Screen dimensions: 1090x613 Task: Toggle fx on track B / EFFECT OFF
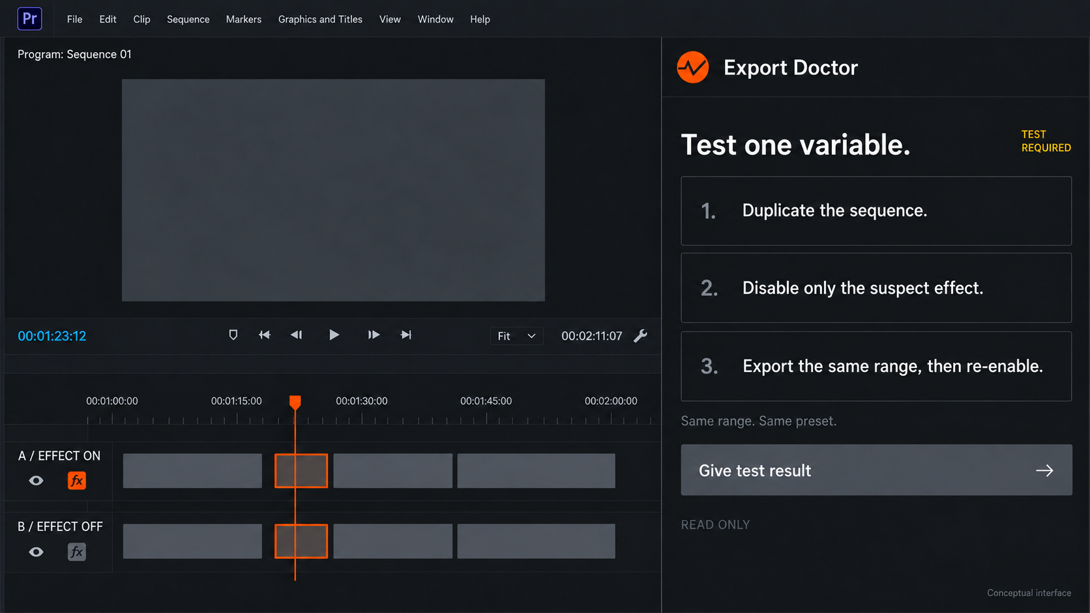tap(76, 552)
